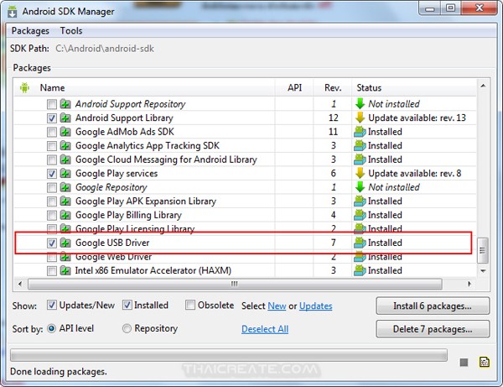Uncheck the Android Support Library checkbox
This screenshot has width=503, height=387.
click(52, 118)
